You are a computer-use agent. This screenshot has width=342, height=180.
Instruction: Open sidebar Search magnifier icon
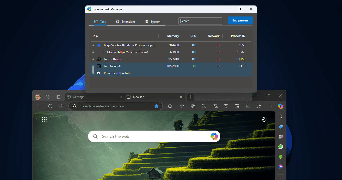(x=281, y=117)
